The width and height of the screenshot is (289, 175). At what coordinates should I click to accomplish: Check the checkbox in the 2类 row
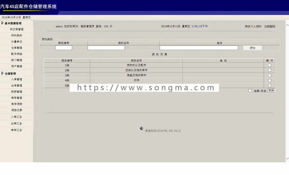269,70
